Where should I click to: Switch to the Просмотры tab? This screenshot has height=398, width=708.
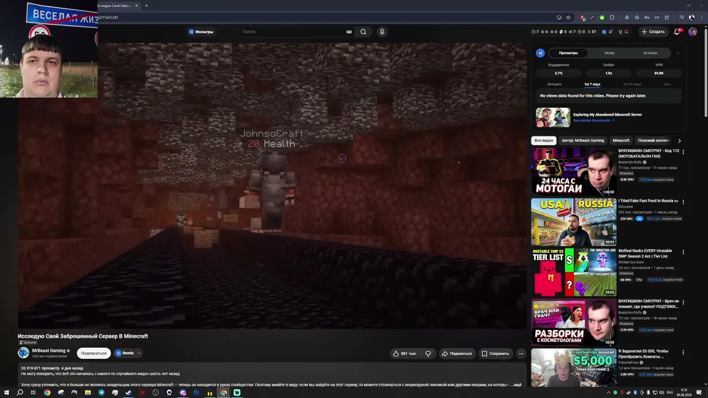click(x=568, y=53)
